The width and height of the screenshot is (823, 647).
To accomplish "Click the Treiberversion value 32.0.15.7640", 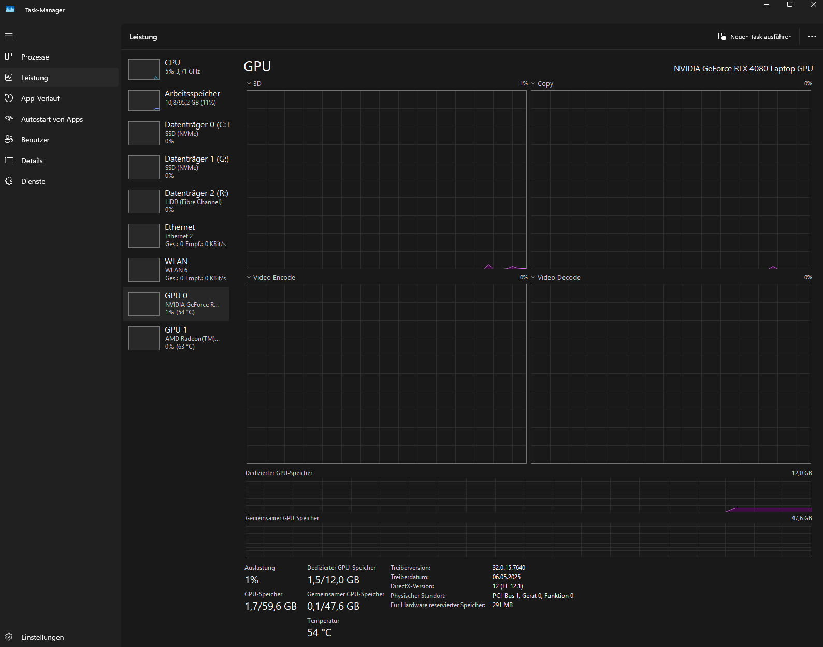I will [x=509, y=568].
